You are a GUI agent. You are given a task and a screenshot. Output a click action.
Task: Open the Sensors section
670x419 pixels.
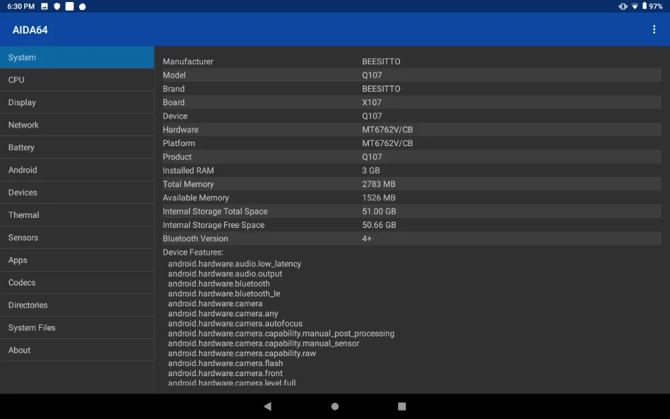click(x=77, y=237)
